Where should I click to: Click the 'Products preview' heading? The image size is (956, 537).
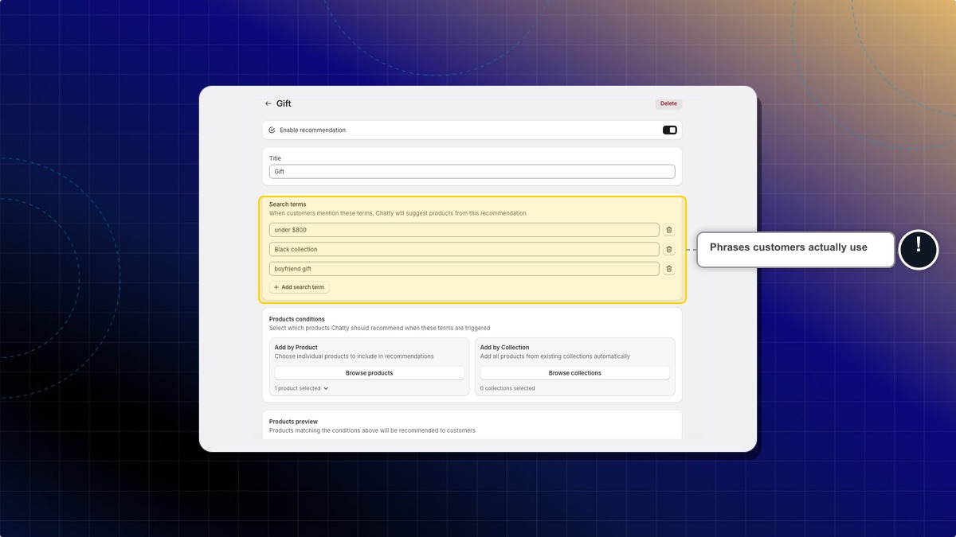pos(293,422)
